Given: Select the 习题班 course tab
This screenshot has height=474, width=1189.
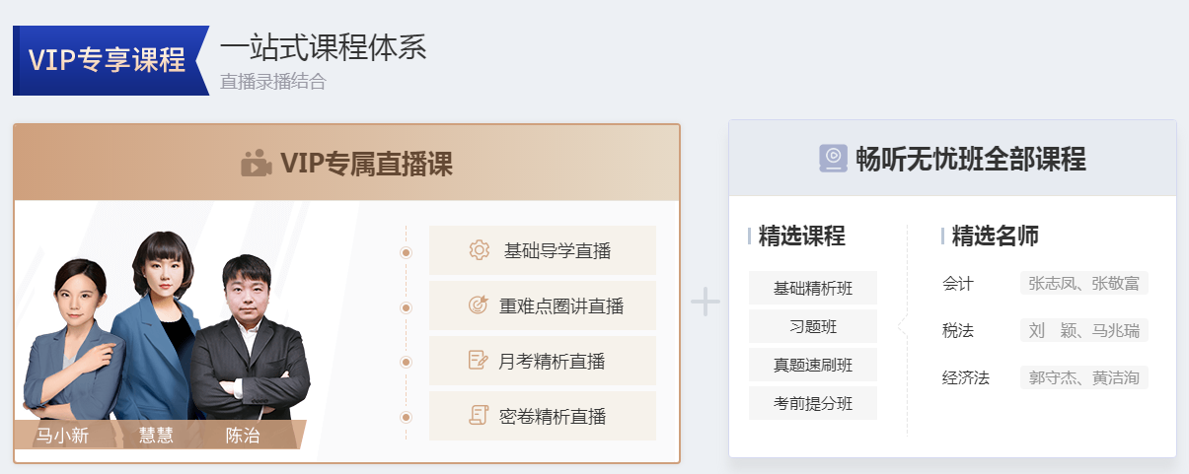Looking at the screenshot, I should [x=812, y=326].
